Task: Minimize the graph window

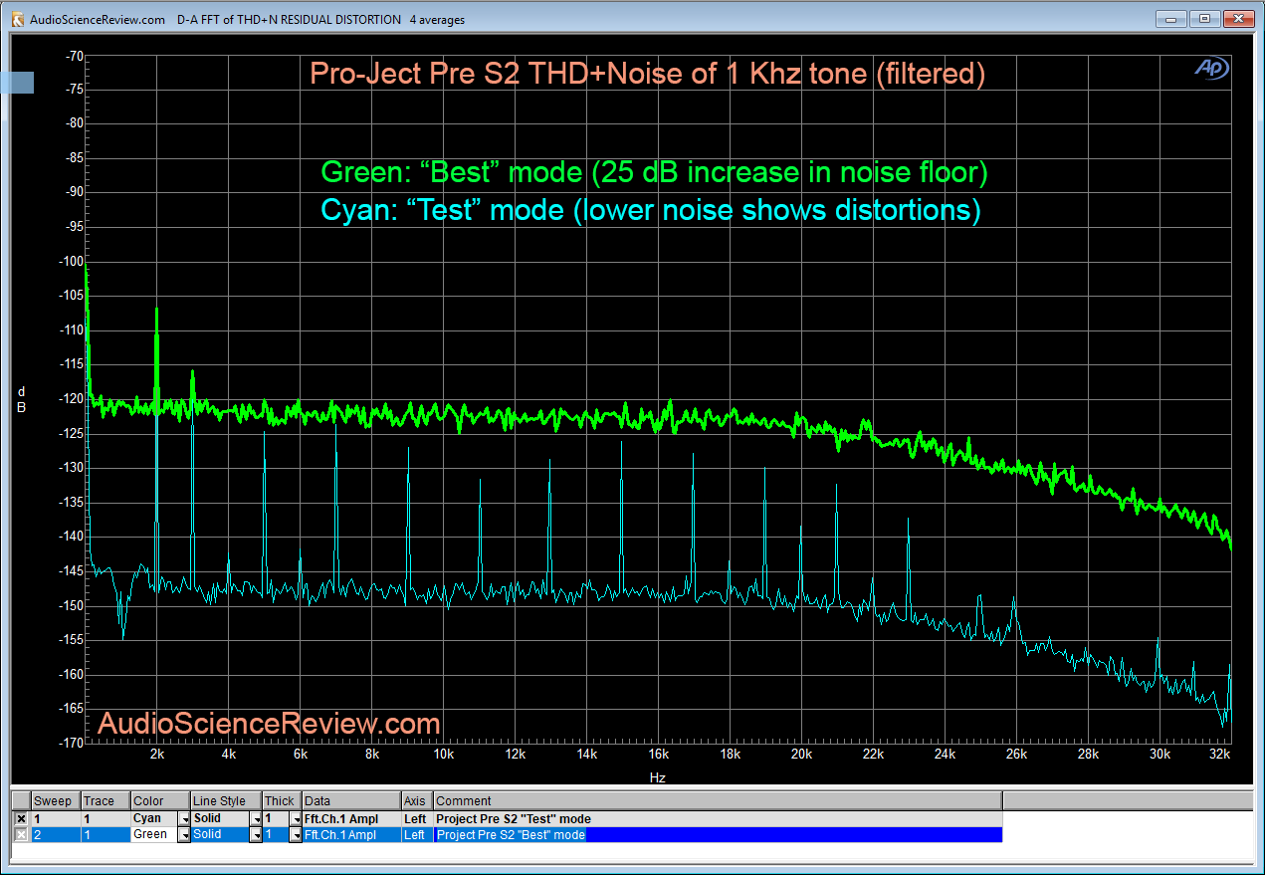Action: coord(1172,19)
